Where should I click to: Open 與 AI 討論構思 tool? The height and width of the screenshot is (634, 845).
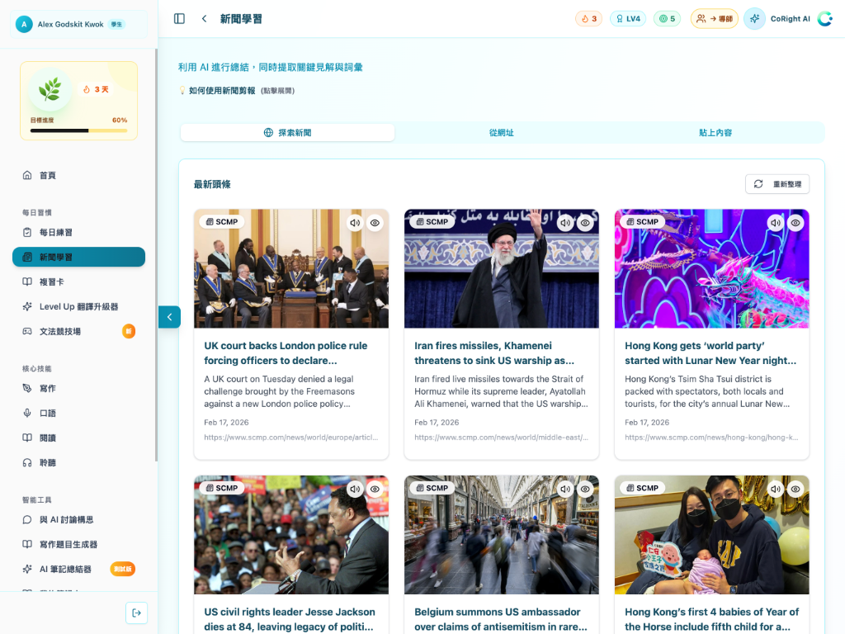(78, 520)
